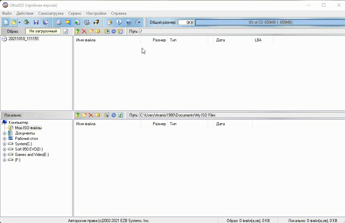Click the Add to image icon in local toolbar
Viewport: 345px width, 223px height.
[x=107, y=115]
